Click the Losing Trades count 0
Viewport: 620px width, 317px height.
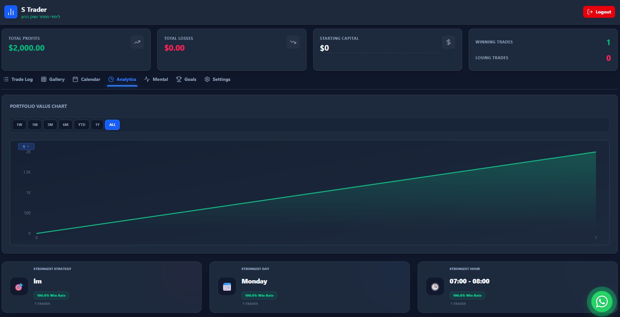click(x=608, y=58)
